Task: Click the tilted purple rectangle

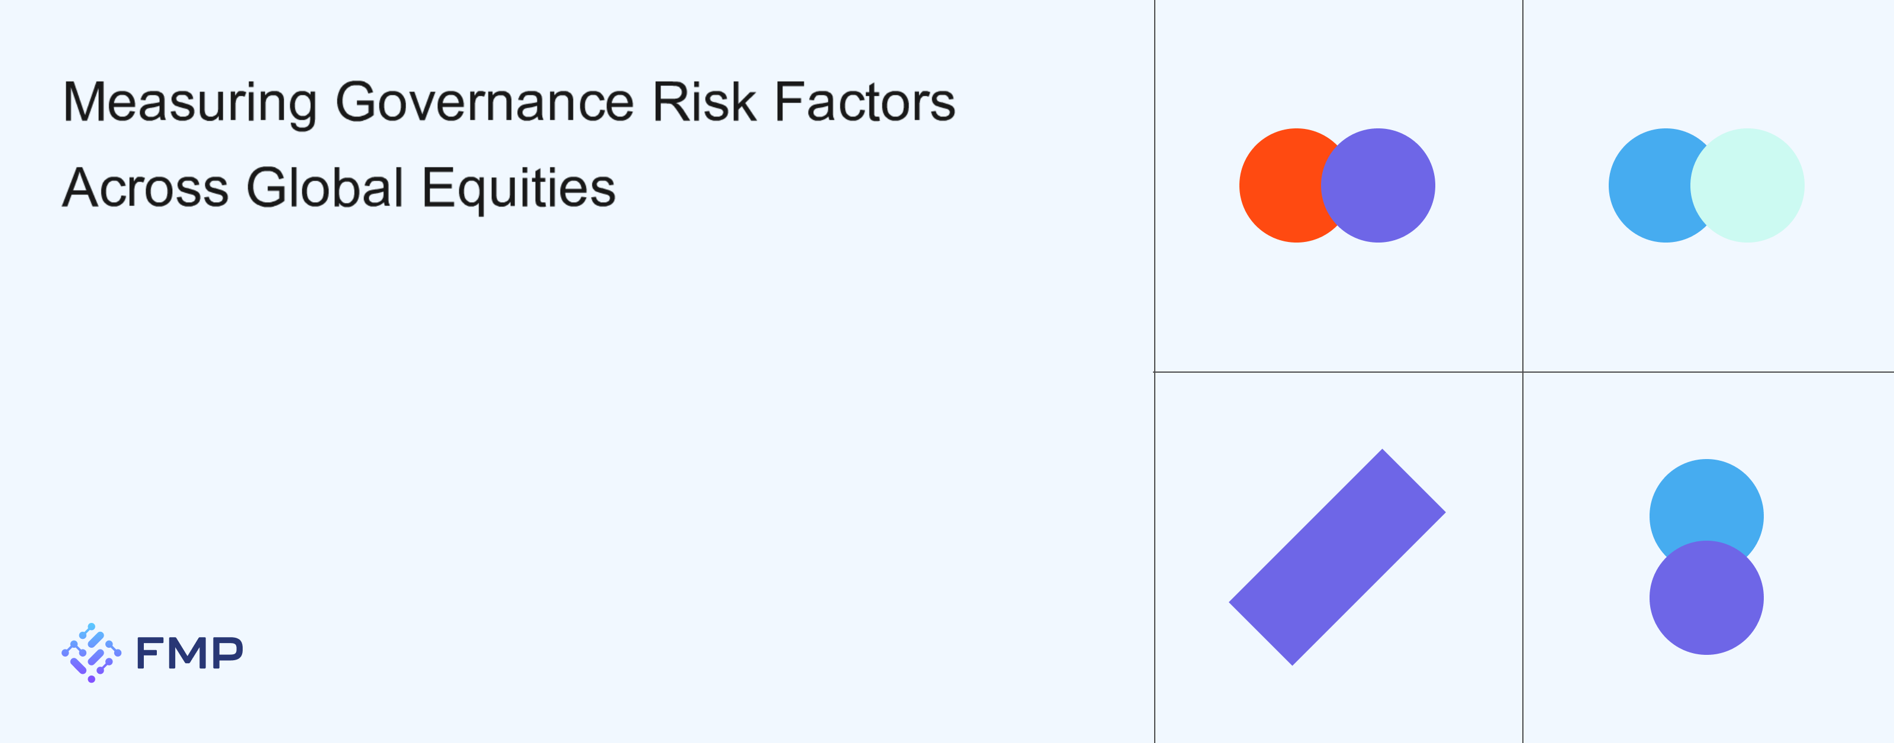Action: (x=1336, y=557)
